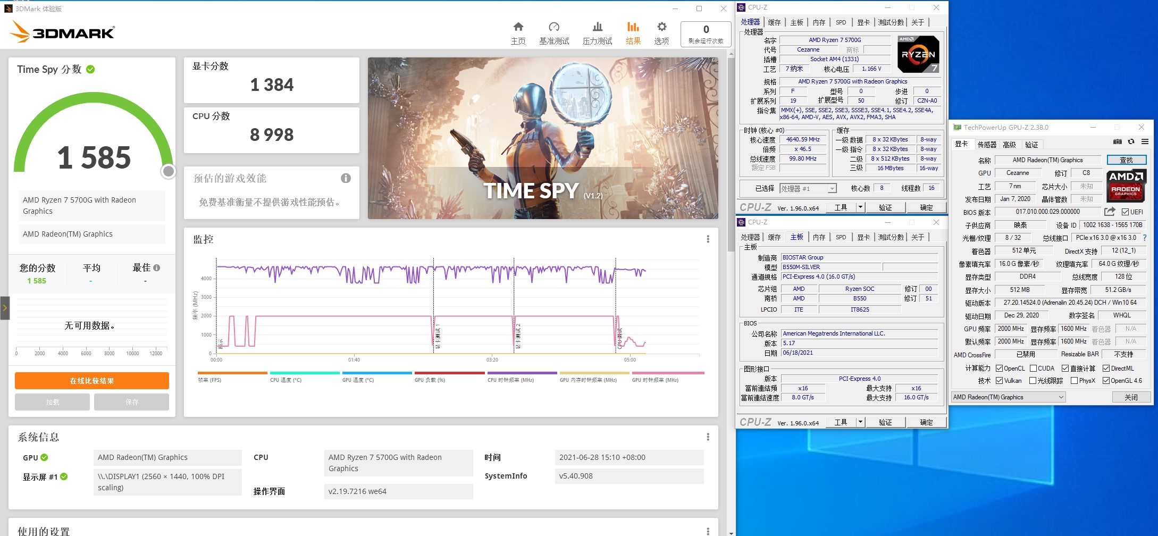The width and height of the screenshot is (1158, 536).
Task: Toggle the Vulkan checkbox
Action: [999, 380]
